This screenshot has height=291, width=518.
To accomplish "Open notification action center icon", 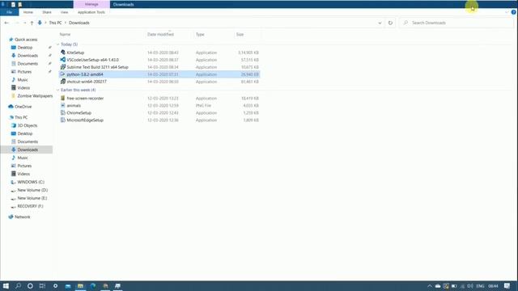I will [507, 286].
